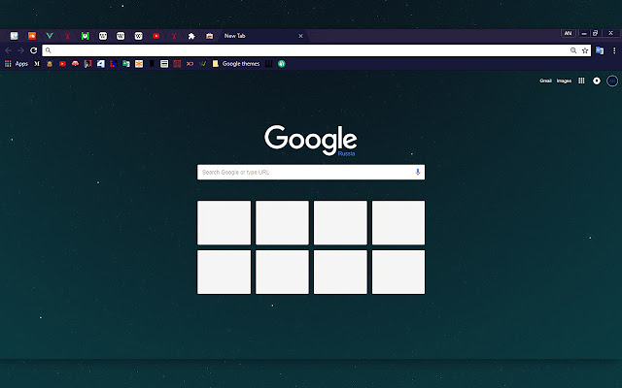Open the Google Translate extension icon
The image size is (622, 388).
[x=600, y=50]
